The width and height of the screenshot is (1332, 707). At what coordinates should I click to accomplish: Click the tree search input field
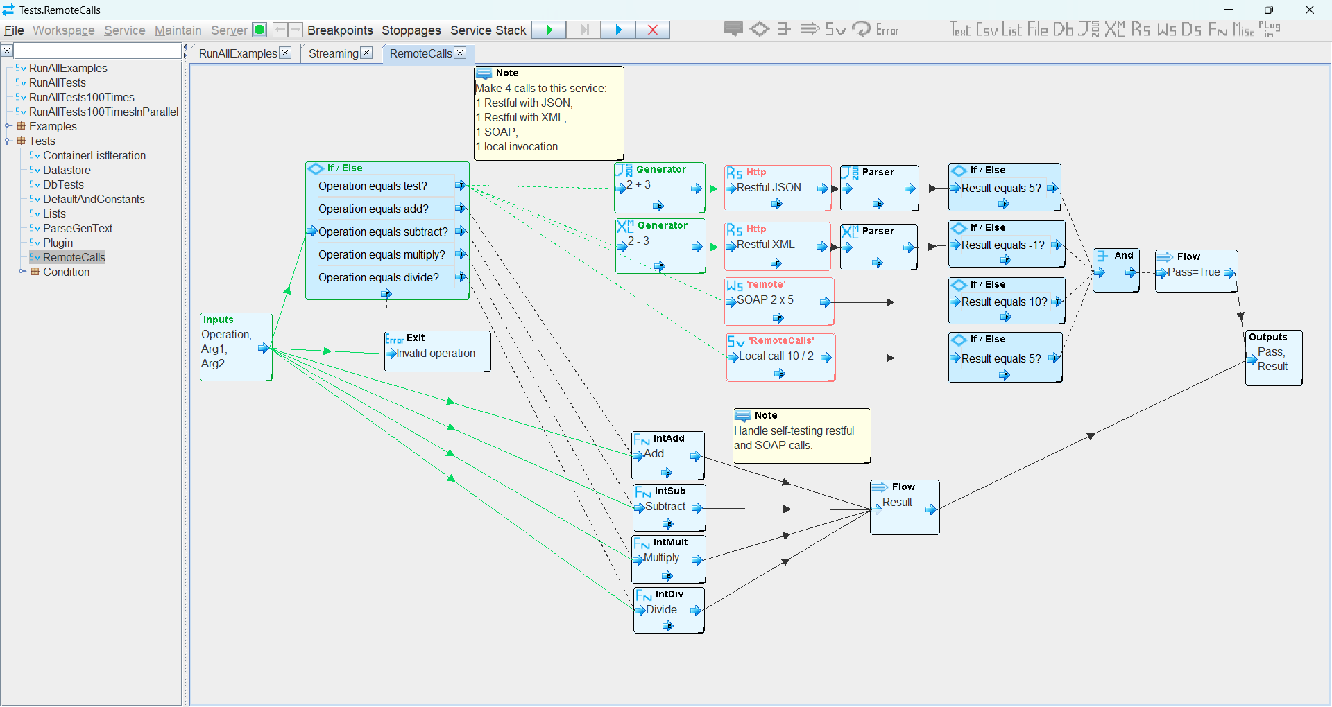[x=98, y=51]
